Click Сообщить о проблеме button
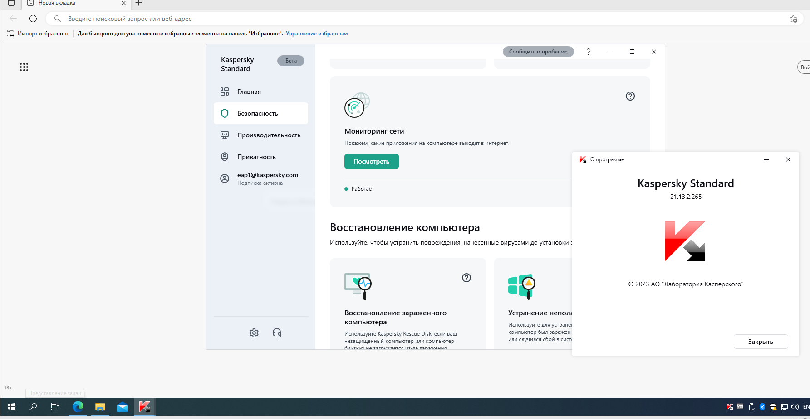 click(x=538, y=52)
